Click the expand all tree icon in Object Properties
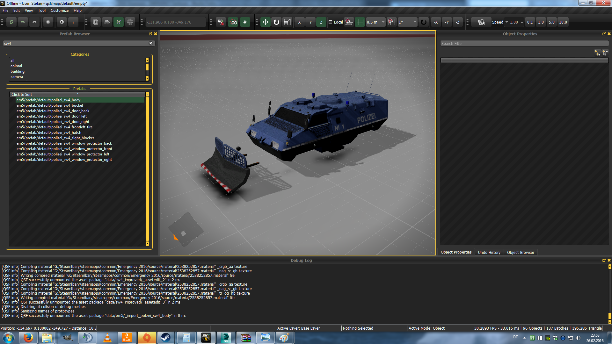The width and height of the screenshot is (612, 344). (597, 53)
